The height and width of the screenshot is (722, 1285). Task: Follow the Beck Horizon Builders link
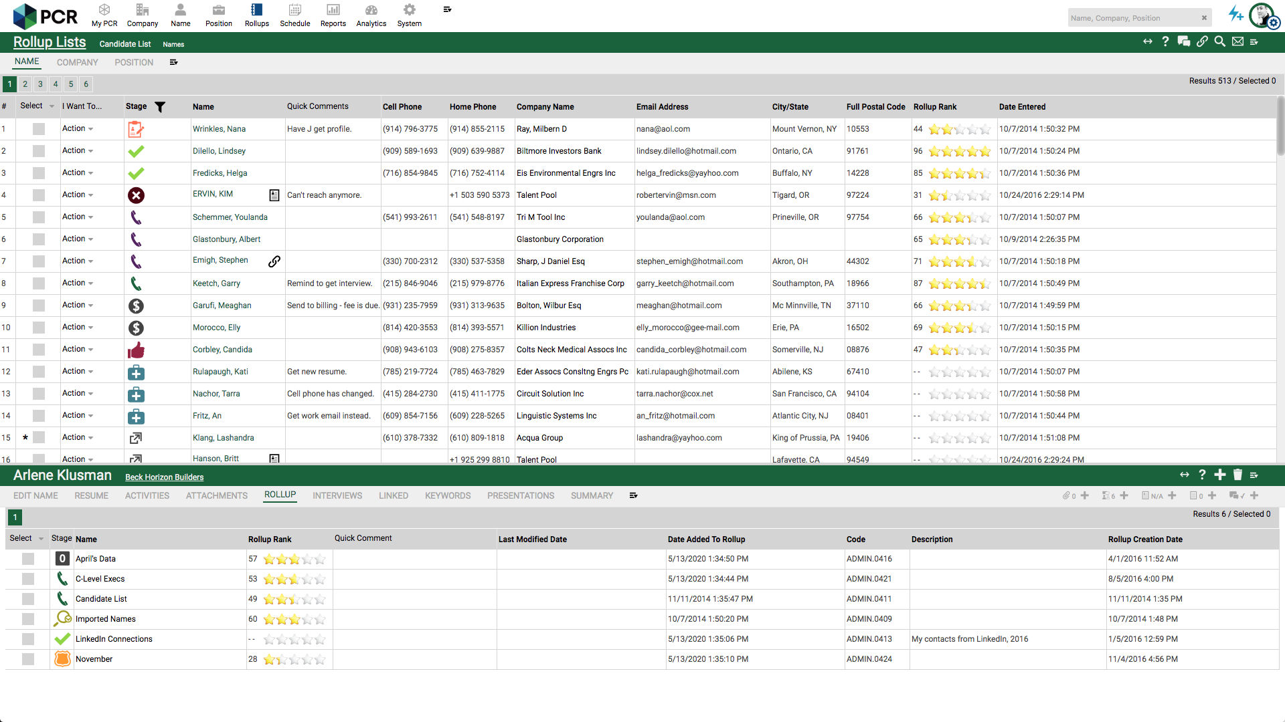coord(164,477)
